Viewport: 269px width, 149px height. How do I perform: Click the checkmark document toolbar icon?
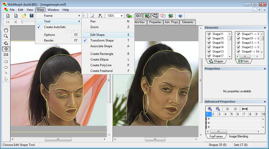(x=92, y=16)
